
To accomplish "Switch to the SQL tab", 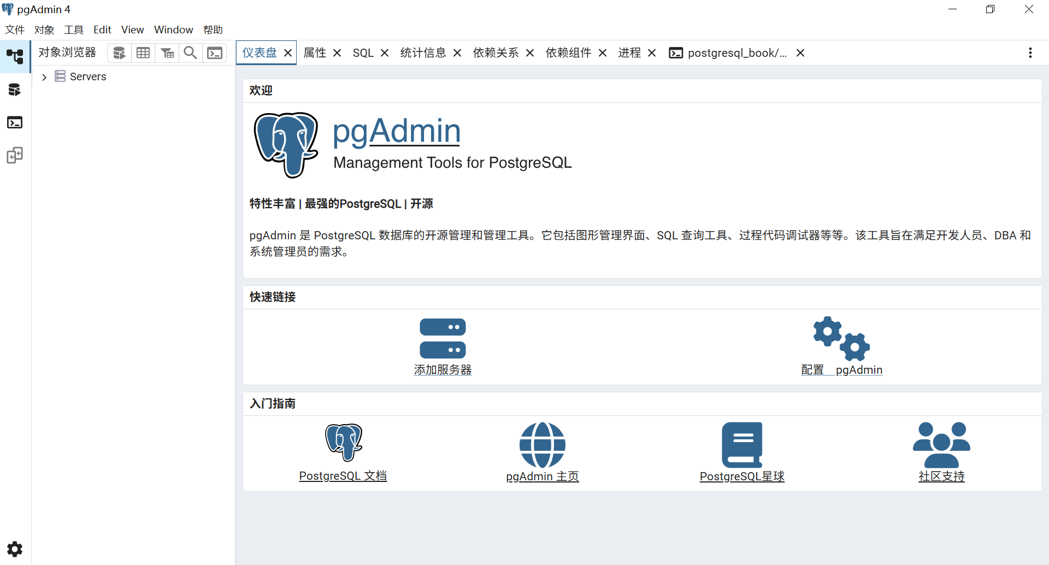I will (x=363, y=53).
